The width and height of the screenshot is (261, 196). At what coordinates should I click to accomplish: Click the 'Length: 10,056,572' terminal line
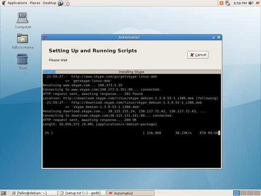click(x=100, y=124)
